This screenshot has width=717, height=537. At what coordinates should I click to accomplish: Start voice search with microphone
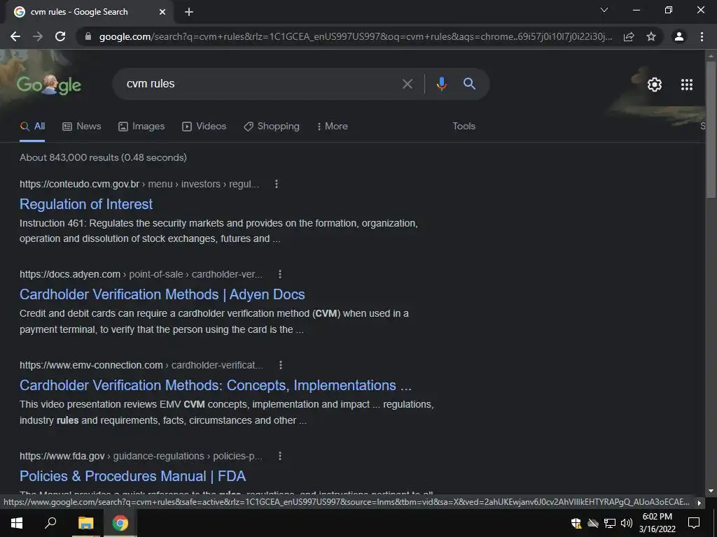pyautogui.click(x=441, y=84)
